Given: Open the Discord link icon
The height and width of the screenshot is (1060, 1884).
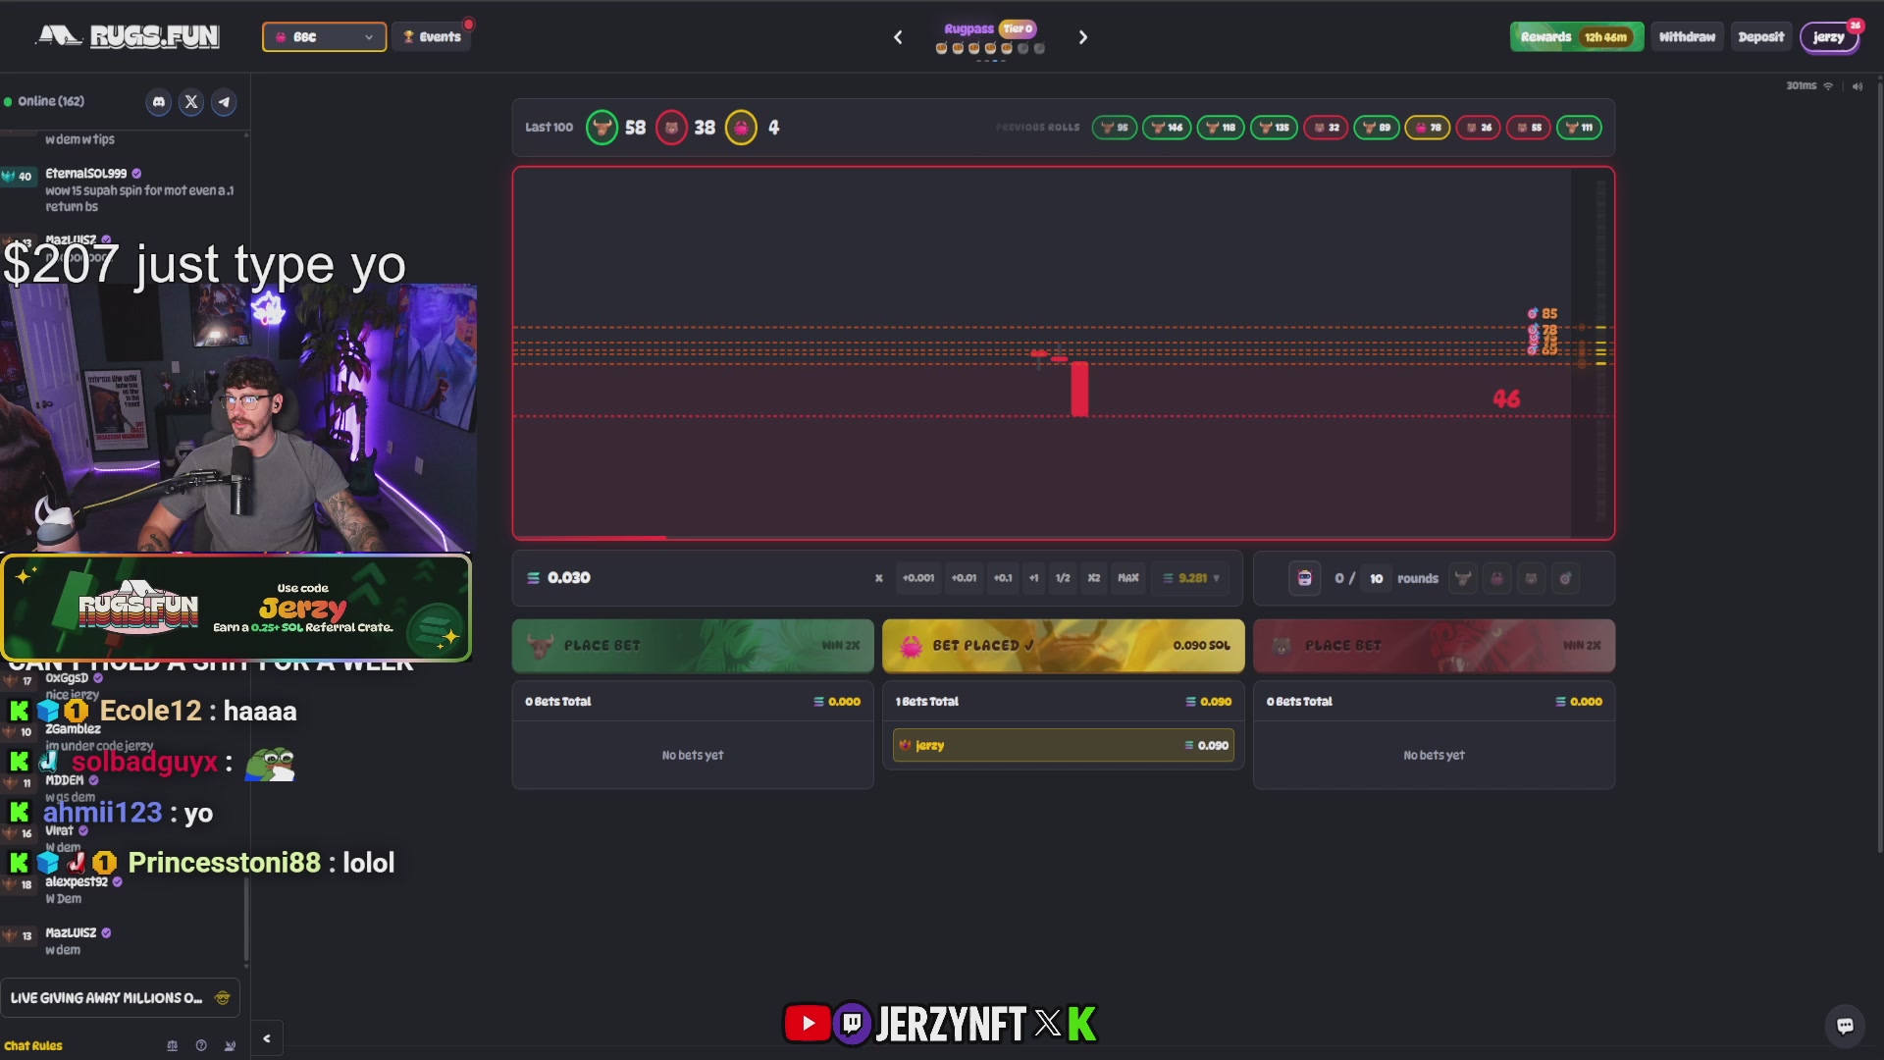Looking at the screenshot, I should tap(159, 102).
